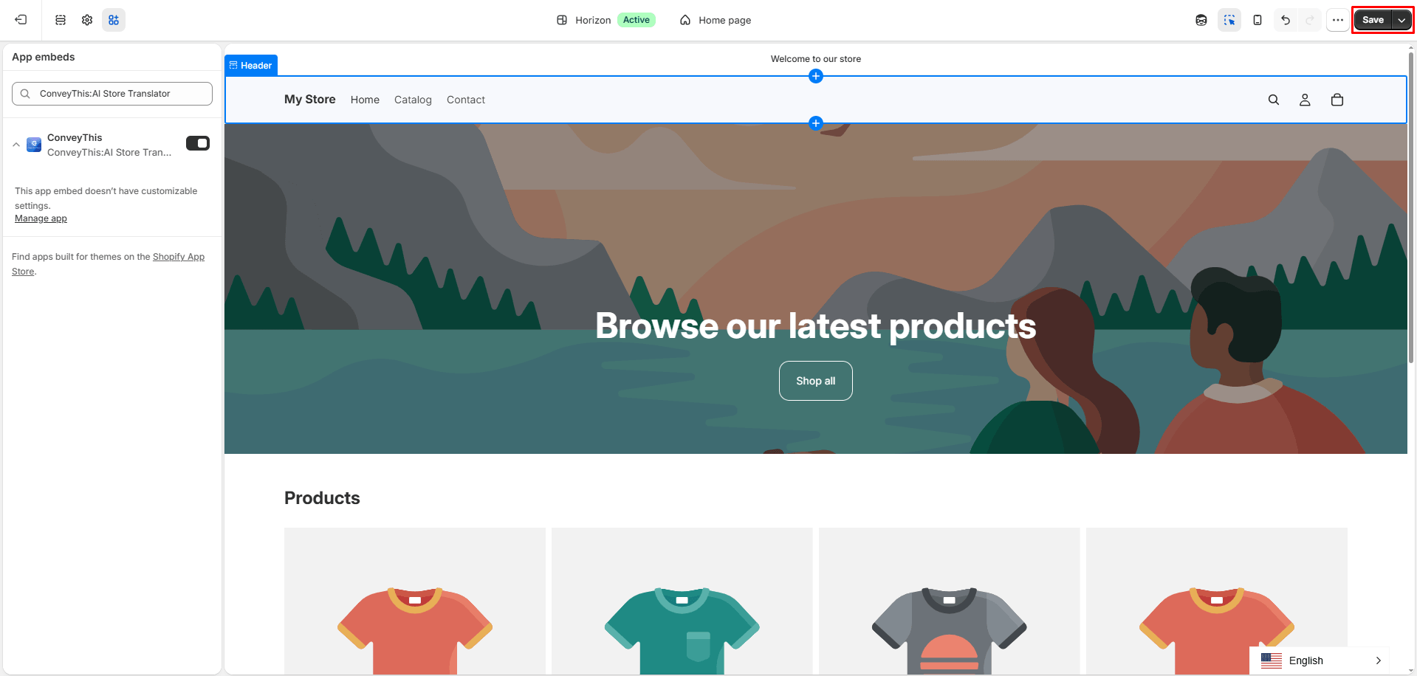The height and width of the screenshot is (676, 1417).
Task: Click the home icon beside Home page
Action: point(685,20)
